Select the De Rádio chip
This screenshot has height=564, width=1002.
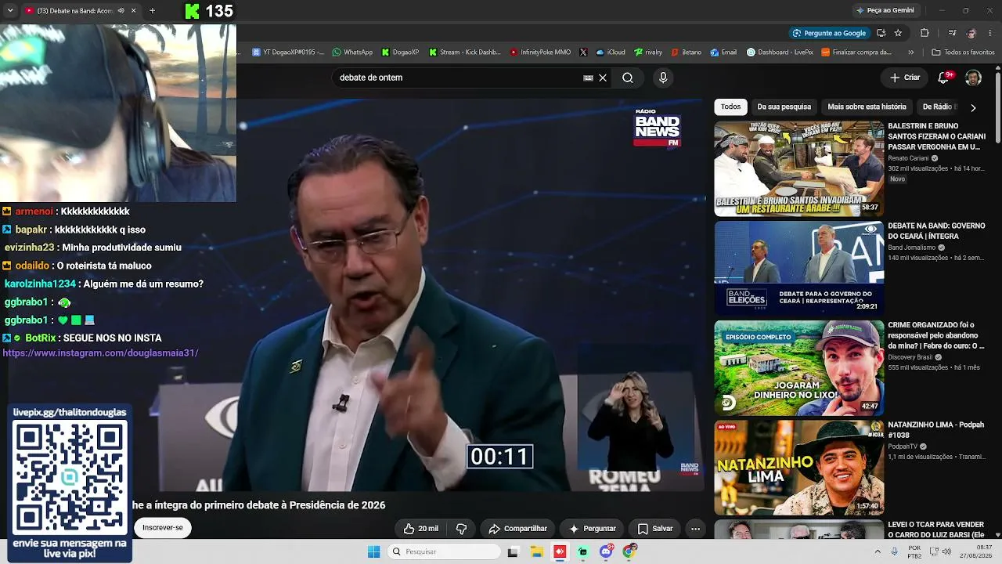[x=939, y=107]
